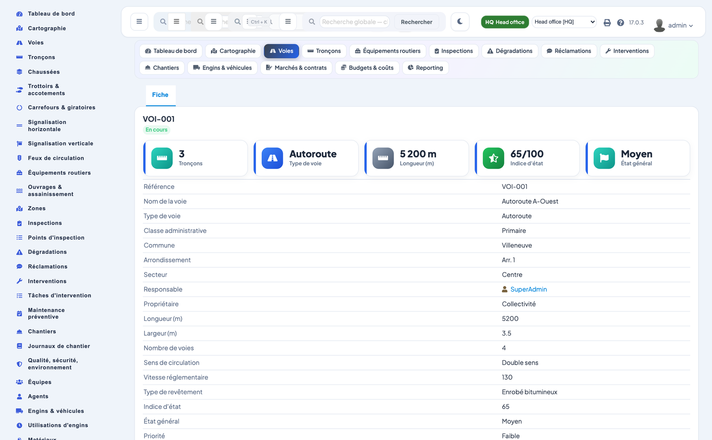Click the grey Longueur ruler card icon

(x=383, y=158)
